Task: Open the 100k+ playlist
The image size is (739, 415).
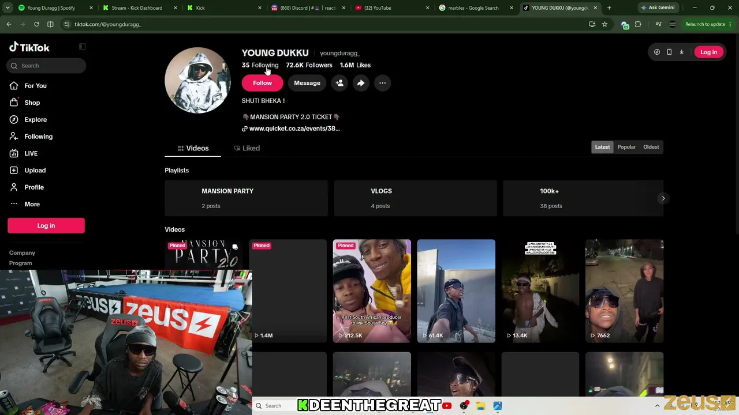Action: coord(583,198)
